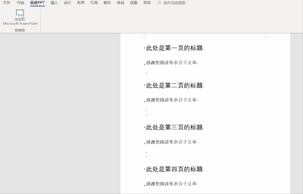This screenshot has height=194, width=303.
Task: Click heading 此处是第一页的标题
Action: pos(174,48)
